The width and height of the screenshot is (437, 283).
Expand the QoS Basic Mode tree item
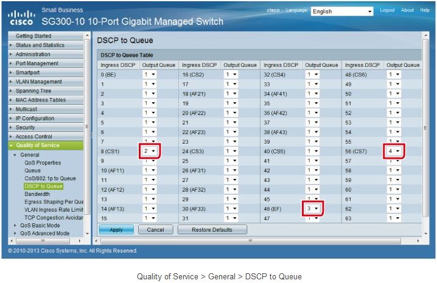(40, 225)
